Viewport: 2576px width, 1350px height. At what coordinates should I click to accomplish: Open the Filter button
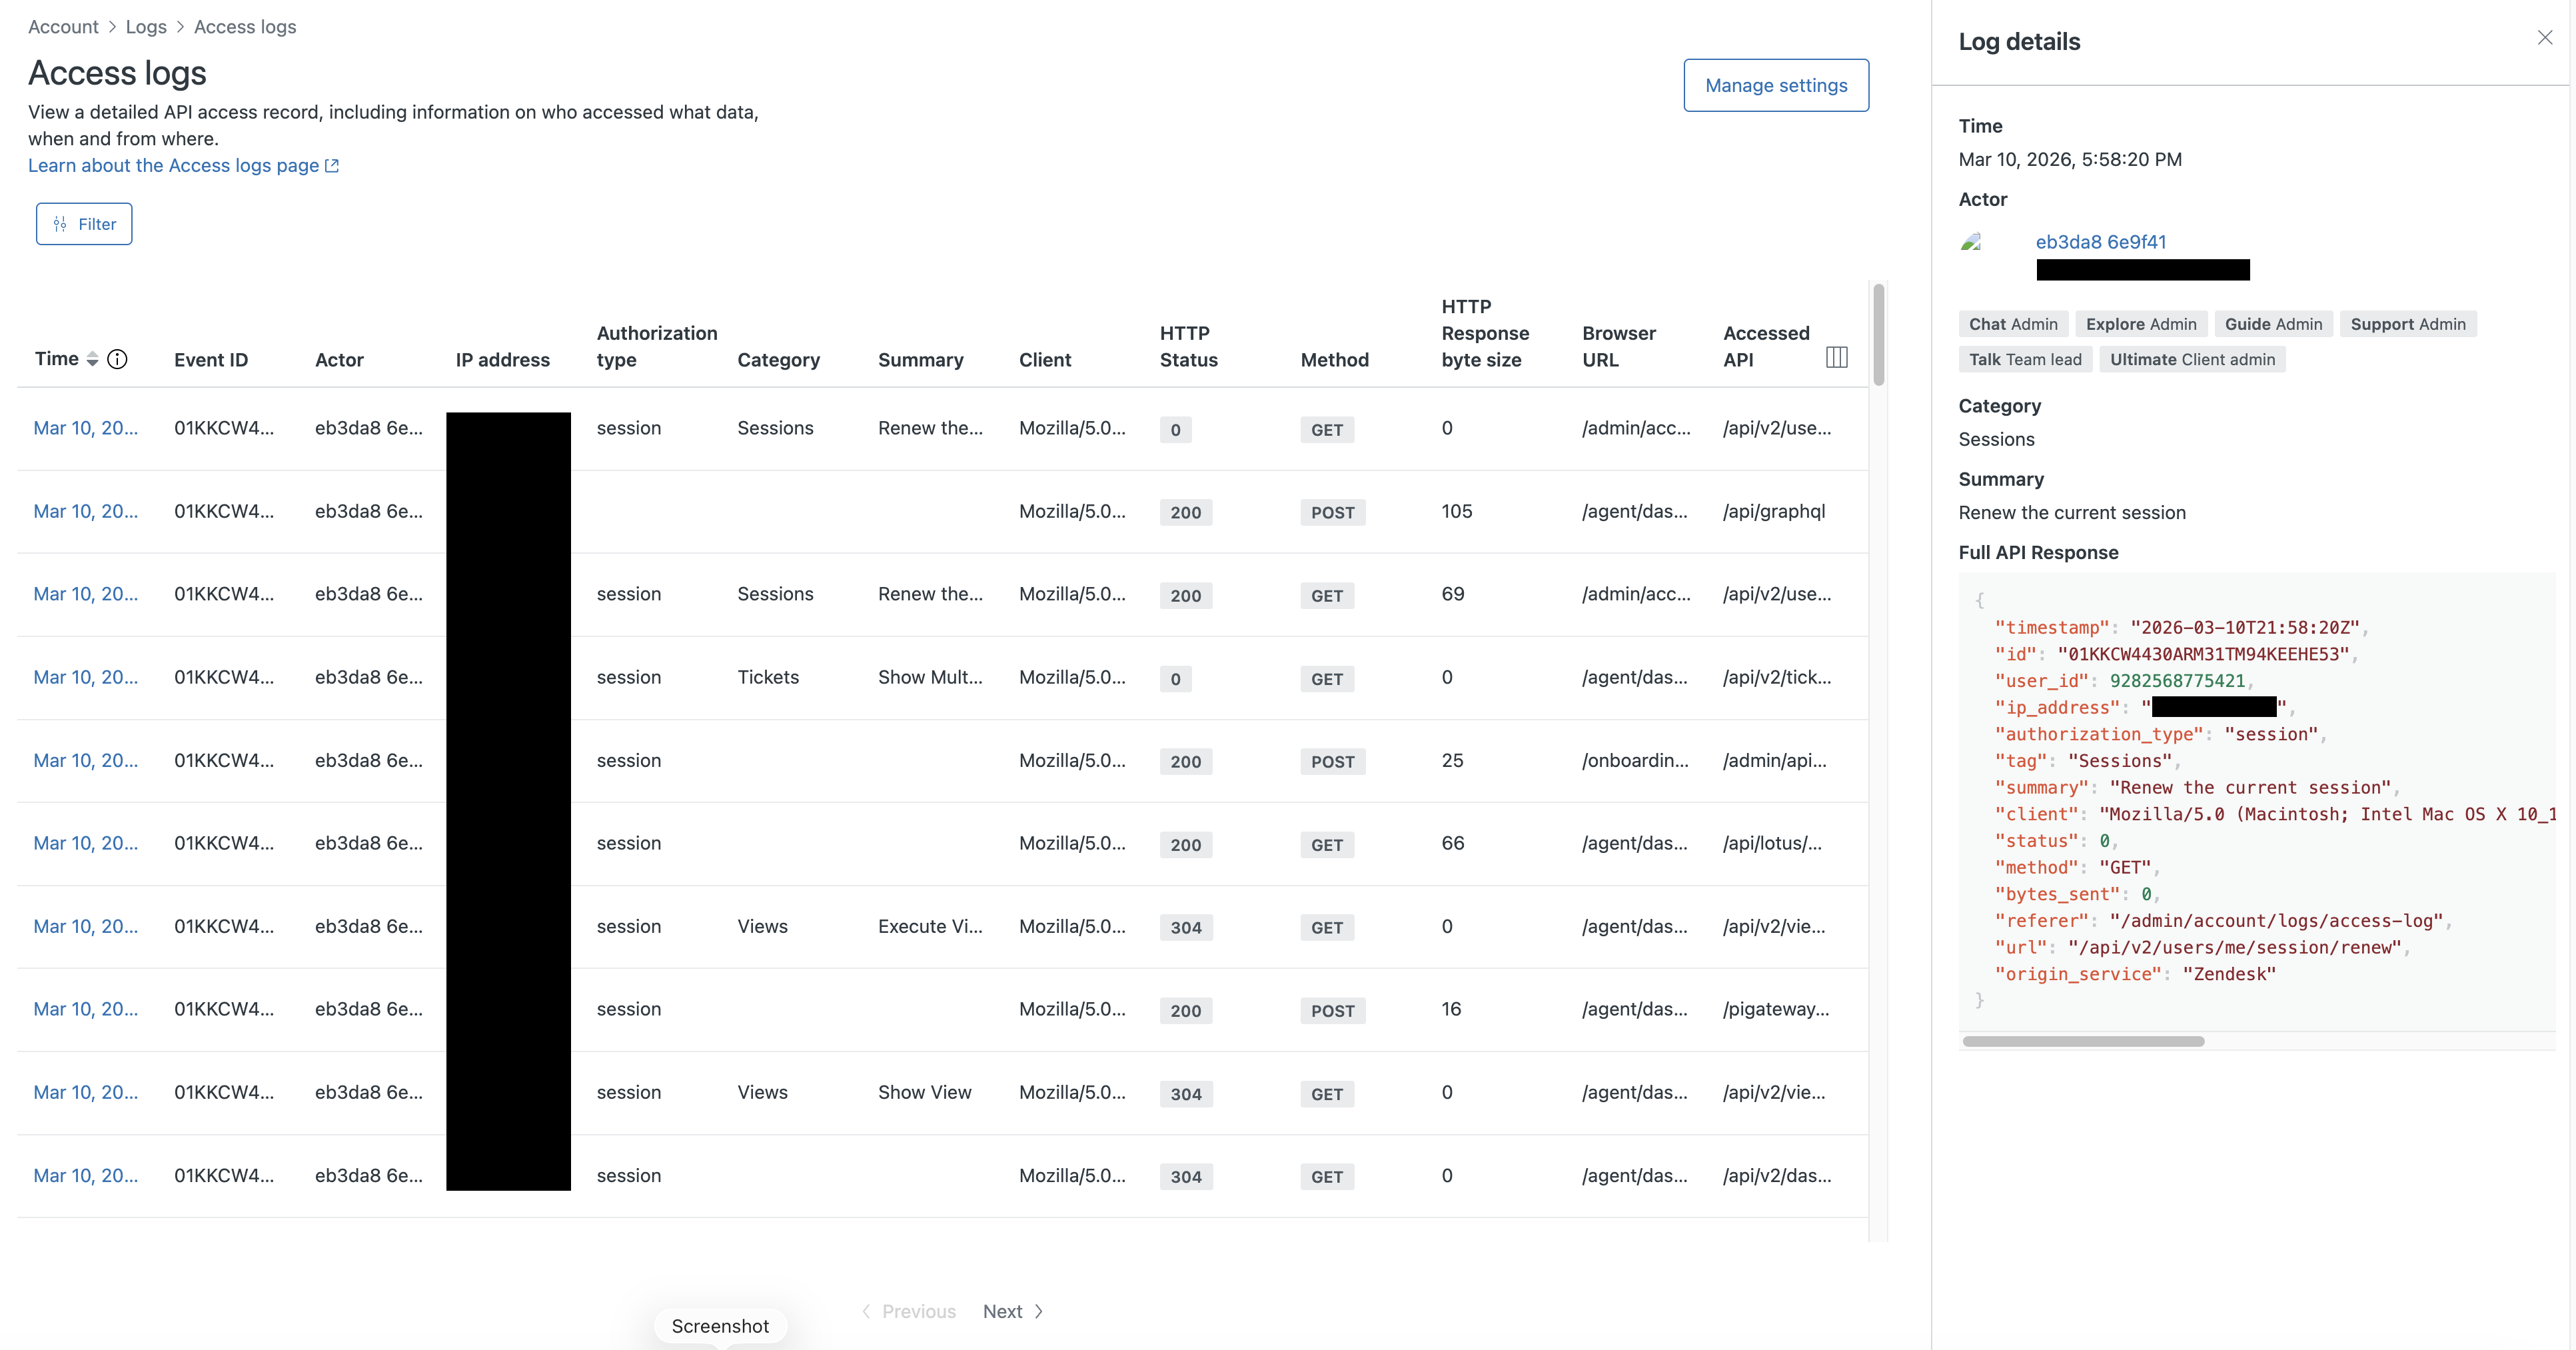84,224
